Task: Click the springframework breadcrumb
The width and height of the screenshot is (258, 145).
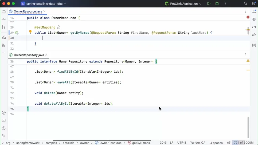Action: click(28, 143)
